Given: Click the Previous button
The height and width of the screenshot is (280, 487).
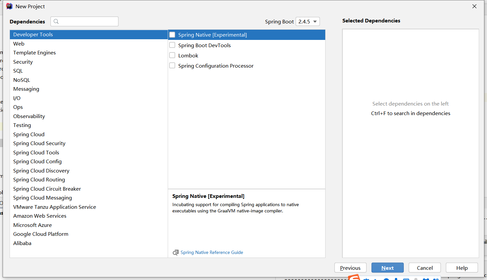Looking at the screenshot, I should 350,268.
